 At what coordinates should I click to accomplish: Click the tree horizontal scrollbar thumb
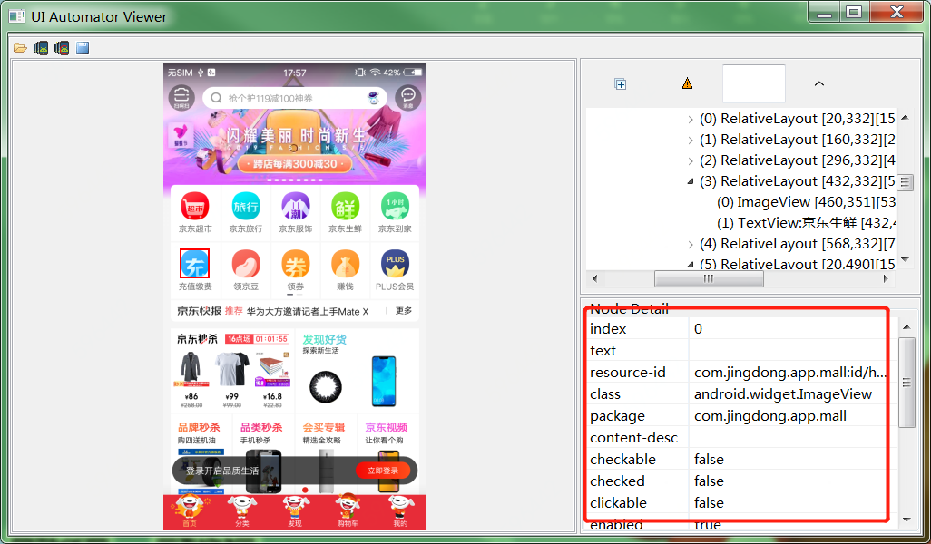point(709,278)
